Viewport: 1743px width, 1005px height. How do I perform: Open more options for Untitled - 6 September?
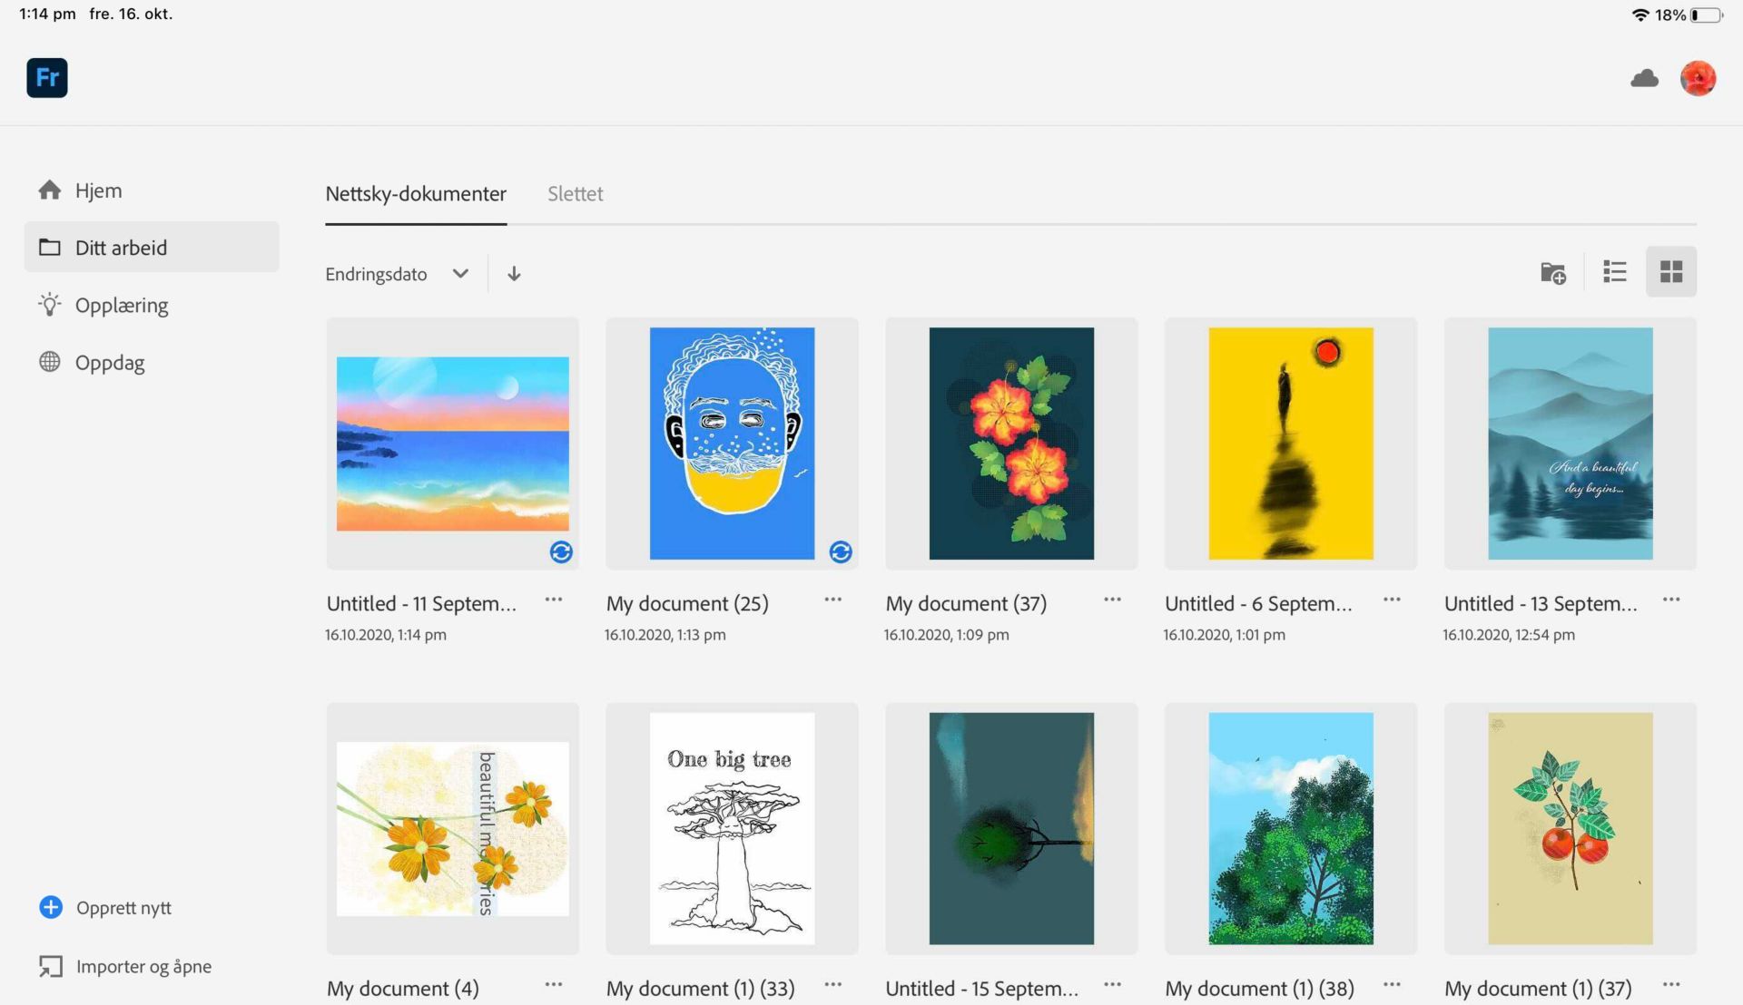click(1392, 600)
